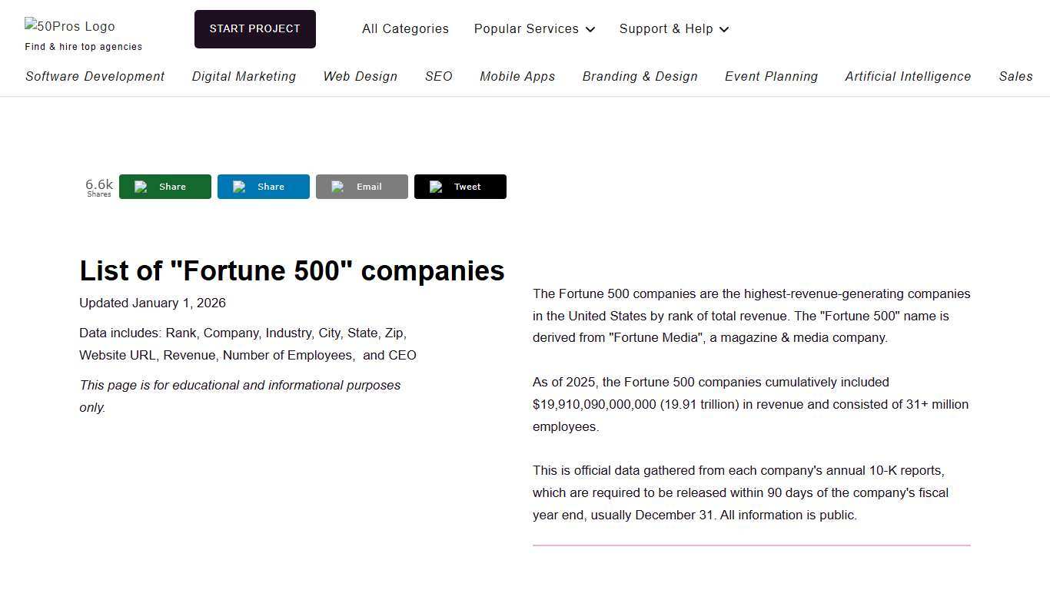Click the 6.6k Shares counter

[x=98, y=187]
